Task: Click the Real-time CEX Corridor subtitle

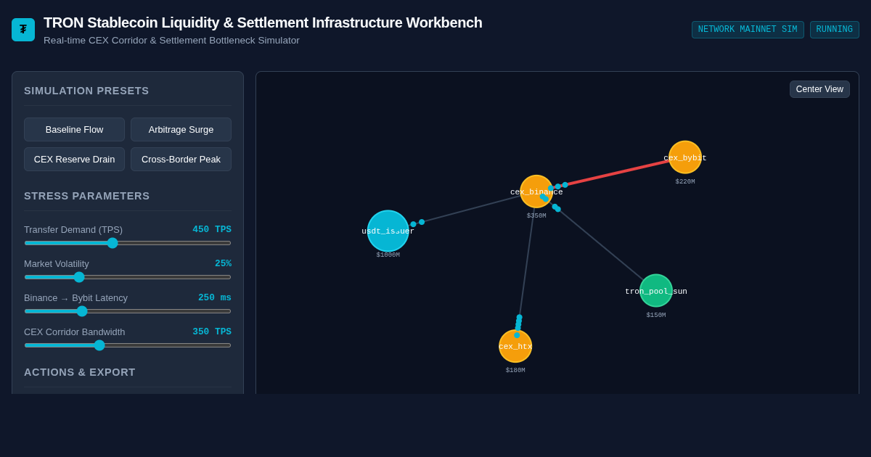Action: tap(171, 41)
